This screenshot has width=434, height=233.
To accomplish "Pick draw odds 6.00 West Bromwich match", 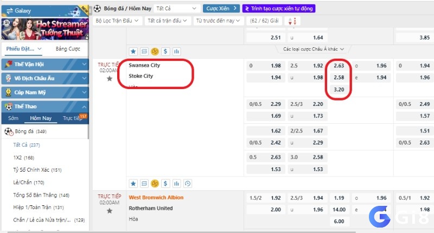I will [x=339, y=222].
